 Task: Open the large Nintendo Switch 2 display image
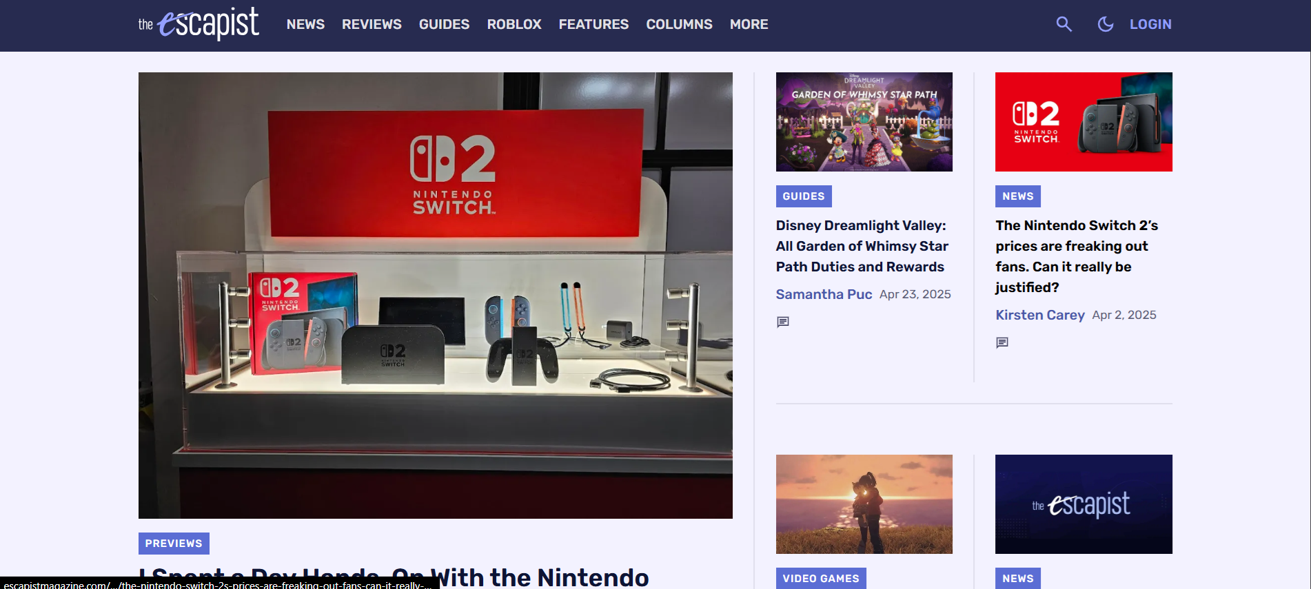coord(435,295)
